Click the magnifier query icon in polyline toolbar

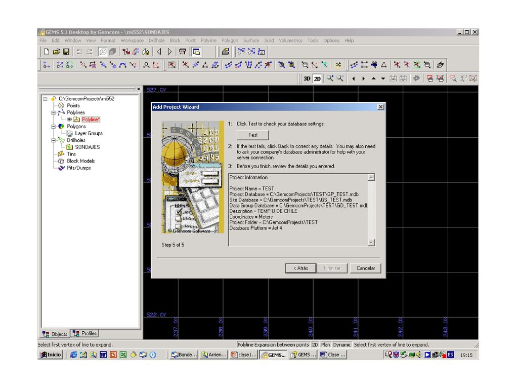pyautogui.click(x=146, y=65)
